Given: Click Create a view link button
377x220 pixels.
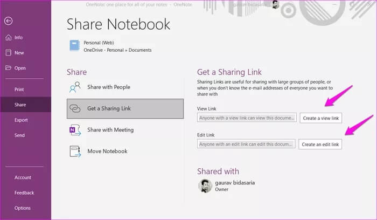Looking at the screenshot, I should 321,118.
